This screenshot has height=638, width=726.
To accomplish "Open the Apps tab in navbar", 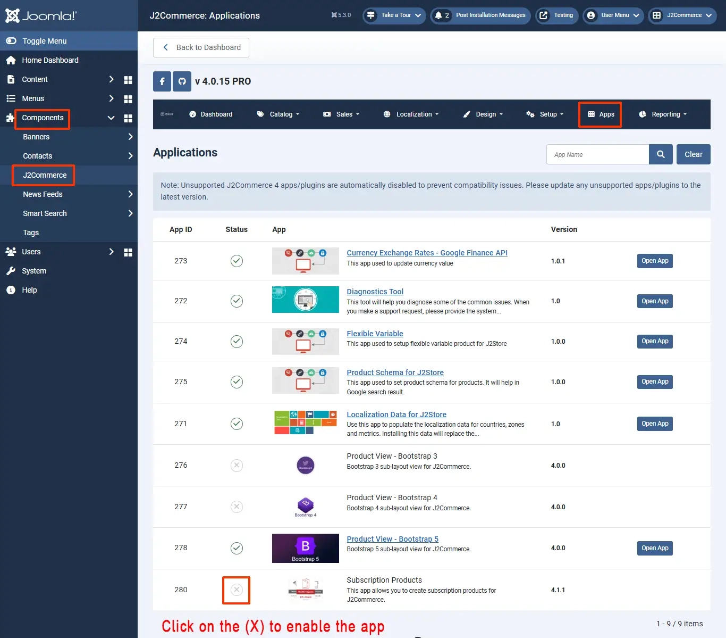I will 601,114.
